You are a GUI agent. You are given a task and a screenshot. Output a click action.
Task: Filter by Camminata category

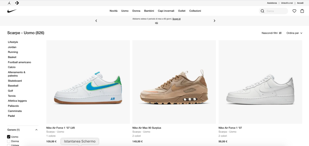(x=15, y=111)
